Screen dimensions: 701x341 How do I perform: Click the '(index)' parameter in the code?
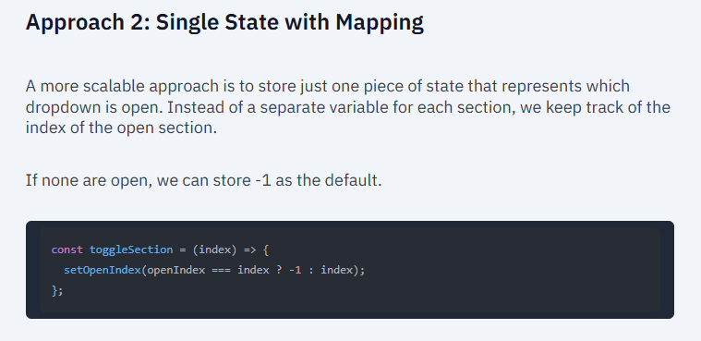point(214,250)
